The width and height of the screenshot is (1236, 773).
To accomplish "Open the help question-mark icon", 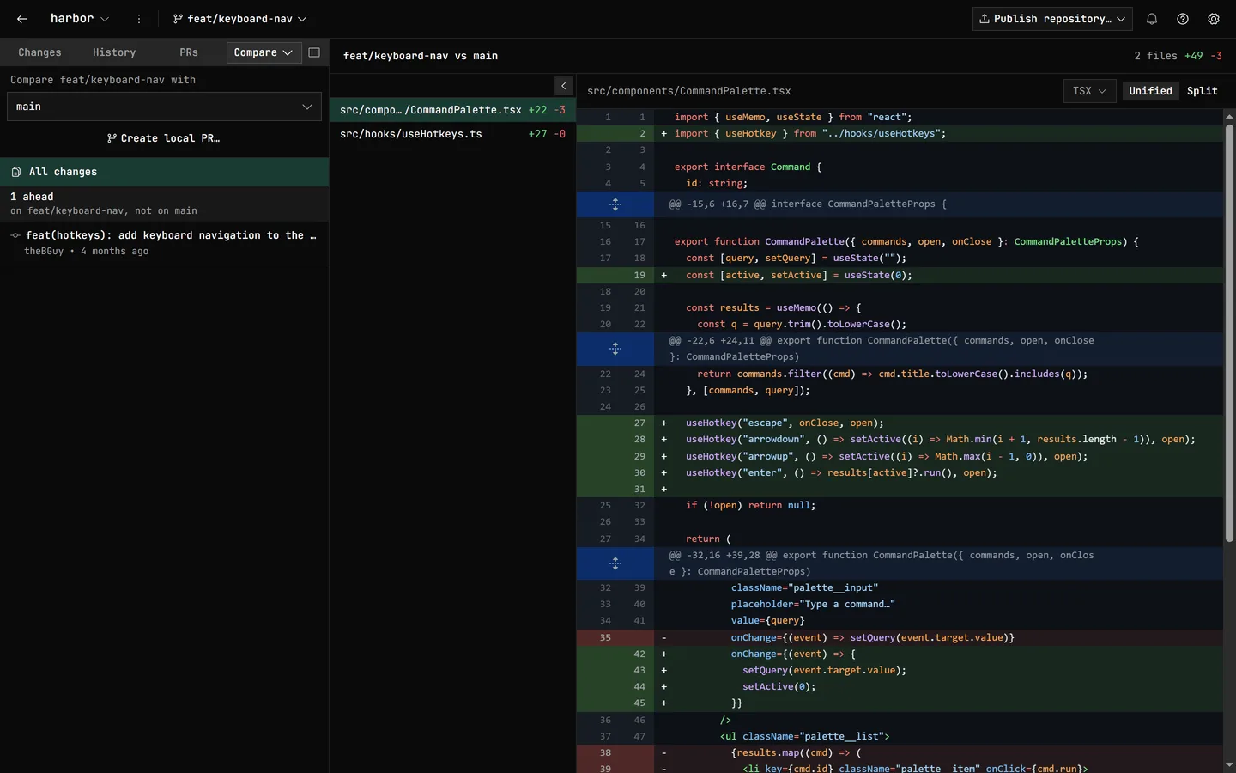I will pos(1183,19).
